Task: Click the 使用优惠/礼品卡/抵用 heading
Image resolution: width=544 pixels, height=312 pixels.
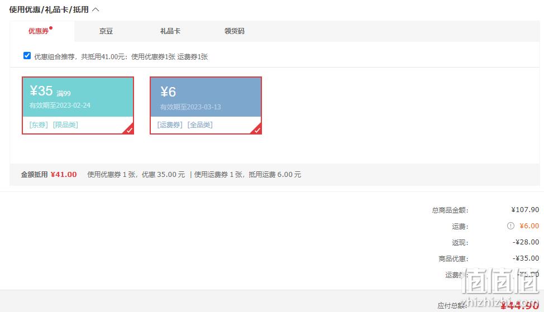Action: 49,9
